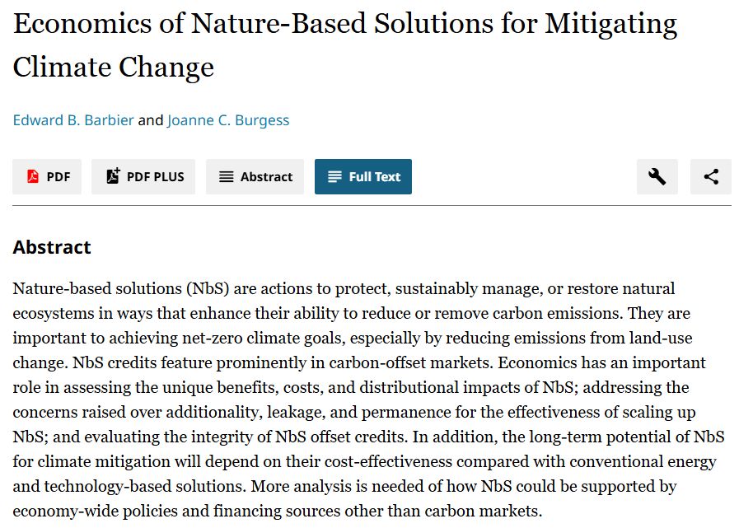Click 'carbon-offset markets' in the abstract text
Viewport: 739px width, 528px height.
pos(410,362)
